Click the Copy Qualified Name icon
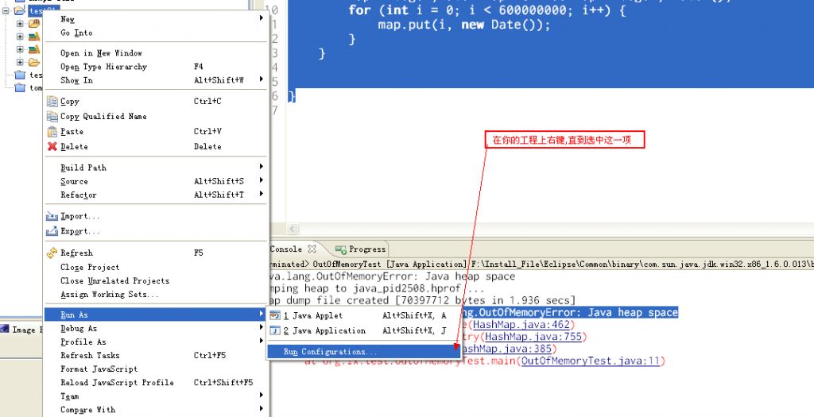 coord(52,116)
